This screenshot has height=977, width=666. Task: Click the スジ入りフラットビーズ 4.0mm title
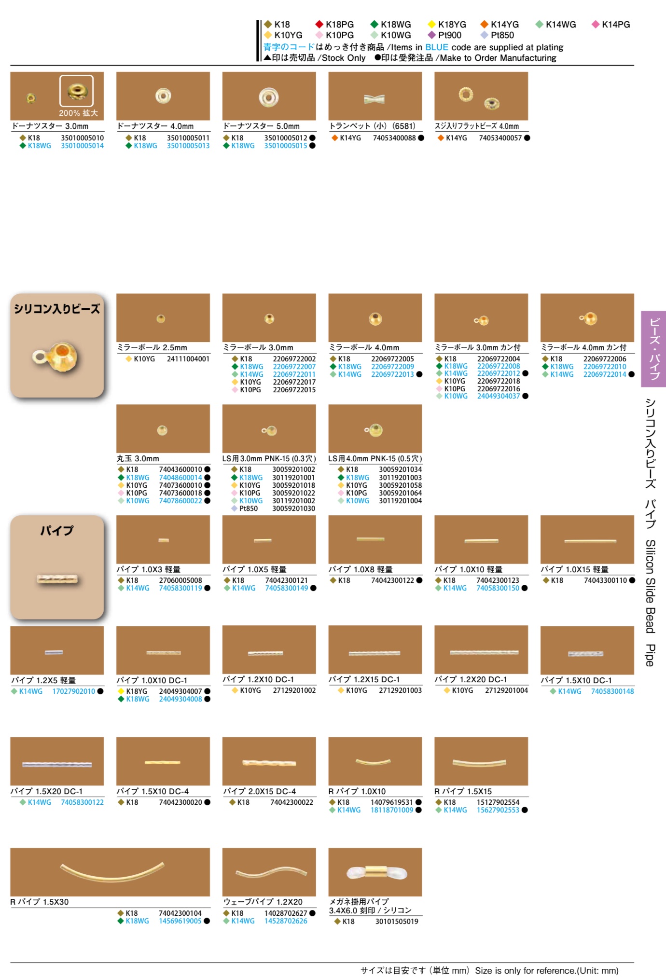coord(477,126)
